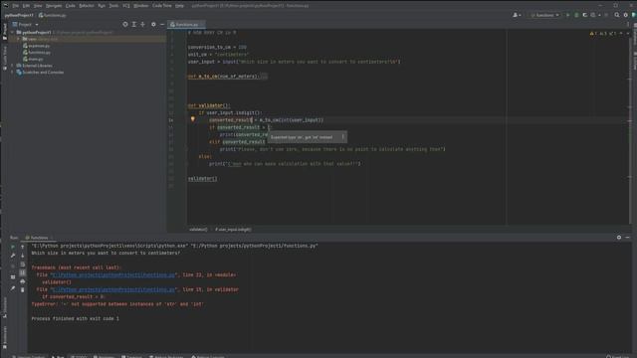Run the script with green play button

(568, 15)
